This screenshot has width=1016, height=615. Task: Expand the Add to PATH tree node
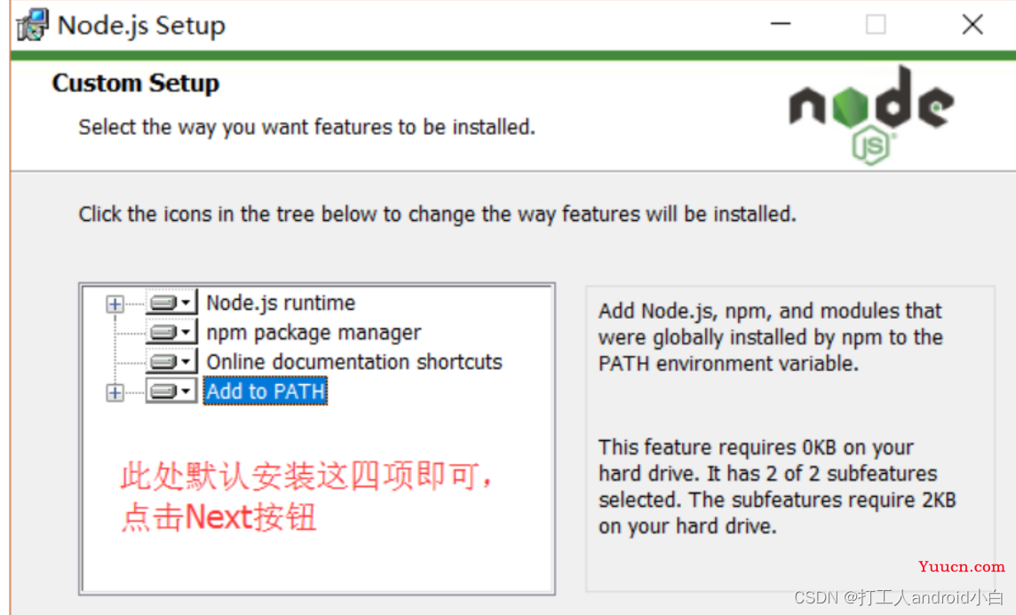[115, 392]
